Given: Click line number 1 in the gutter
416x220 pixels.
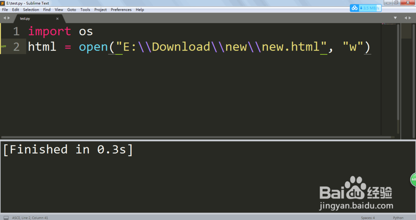Looking at the screenshot, I should coord(17,32).
